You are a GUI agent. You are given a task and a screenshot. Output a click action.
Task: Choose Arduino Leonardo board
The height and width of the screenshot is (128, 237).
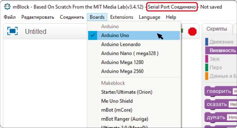point(134,44)
